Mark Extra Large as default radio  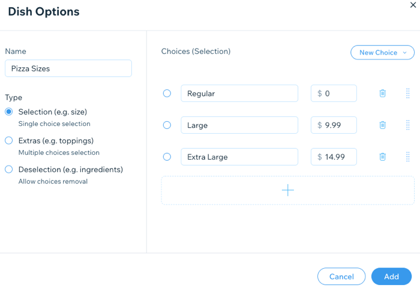coord(167,157)
